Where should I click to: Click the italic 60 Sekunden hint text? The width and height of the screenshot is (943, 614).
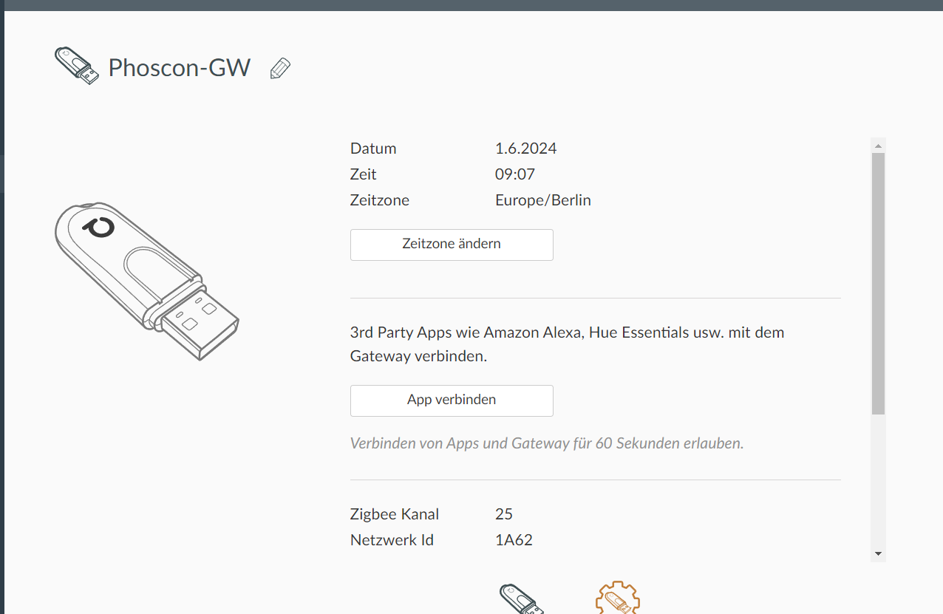click(547, 443)
